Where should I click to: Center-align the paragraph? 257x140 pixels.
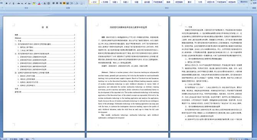(57, 3)
